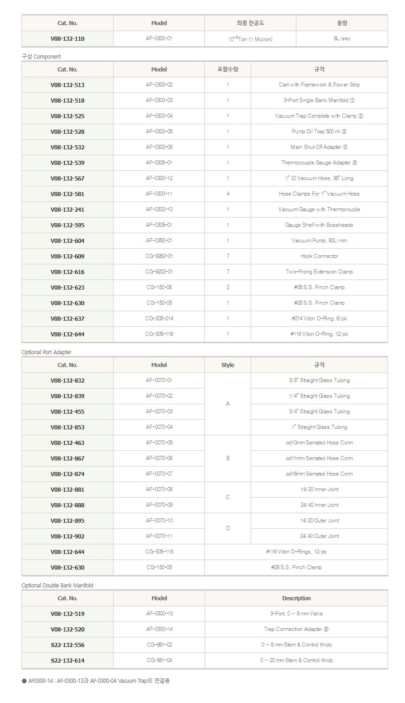This screenshot has width=405, height=703.
Task: Select model CG-9262-01 Hook Connector row
Action: [x=159, y=256]
